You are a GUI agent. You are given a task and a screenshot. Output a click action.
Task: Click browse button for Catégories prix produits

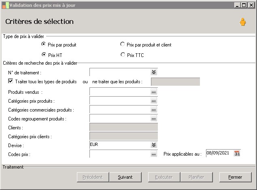(154, 101)
